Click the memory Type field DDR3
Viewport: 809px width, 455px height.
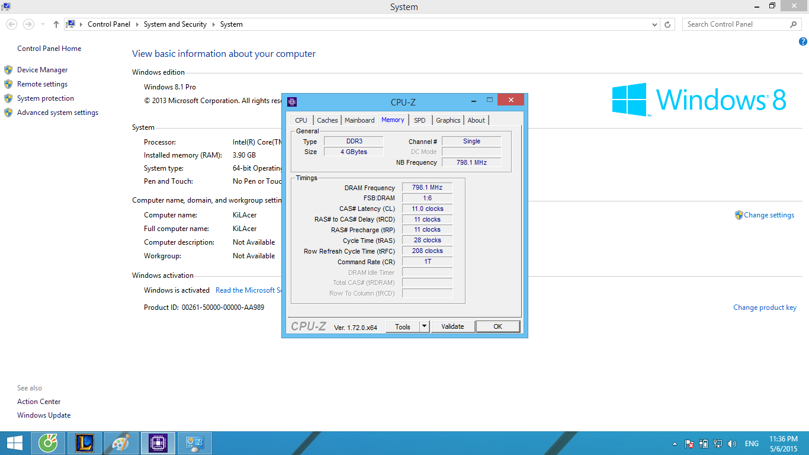pyautogui.click(x=354, y=141)
